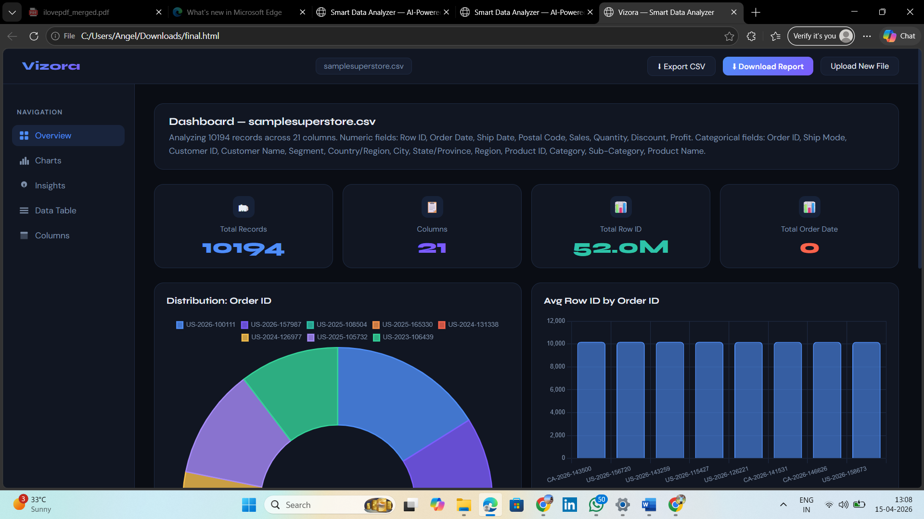
Task: Open the Windows Start menu
Action: [249, 505]
